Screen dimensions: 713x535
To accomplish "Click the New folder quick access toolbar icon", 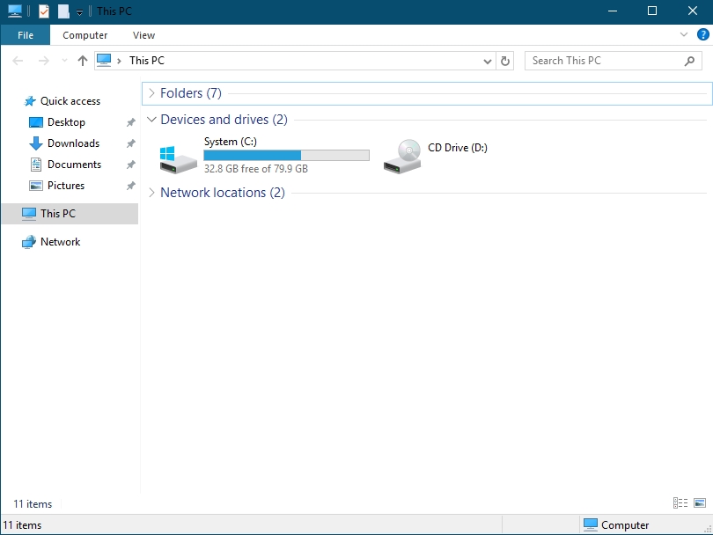I will pos(63,11).
